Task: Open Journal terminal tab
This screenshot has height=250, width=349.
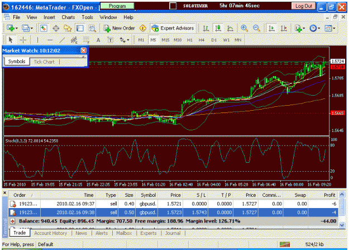Action: [173, 233]
